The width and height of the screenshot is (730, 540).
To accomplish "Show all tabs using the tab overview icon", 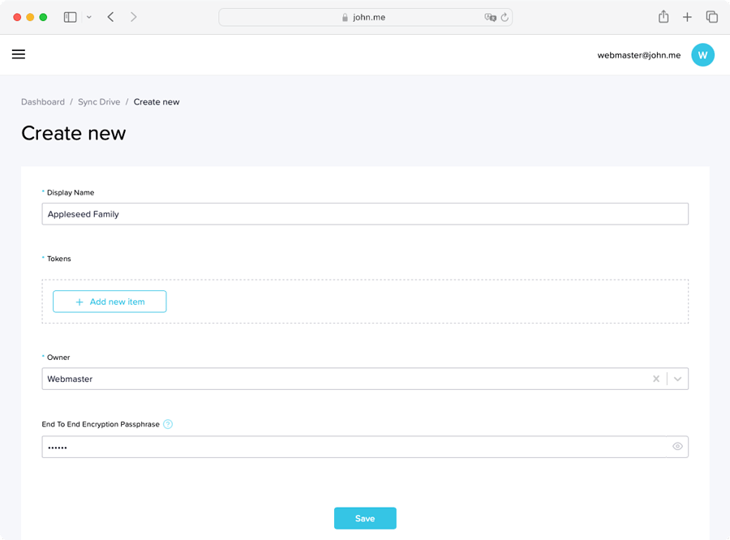I will tap(712, 16).
